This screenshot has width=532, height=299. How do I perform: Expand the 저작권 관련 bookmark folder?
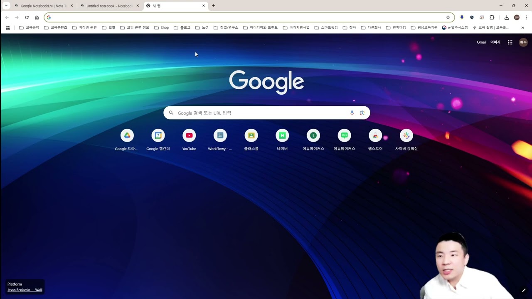pos(84,28)
